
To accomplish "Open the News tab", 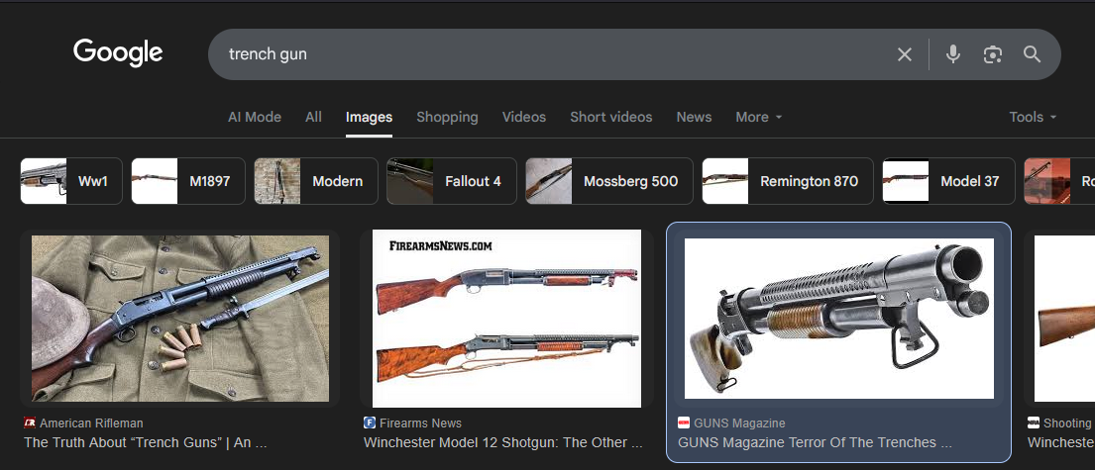I will click(694, 117).
